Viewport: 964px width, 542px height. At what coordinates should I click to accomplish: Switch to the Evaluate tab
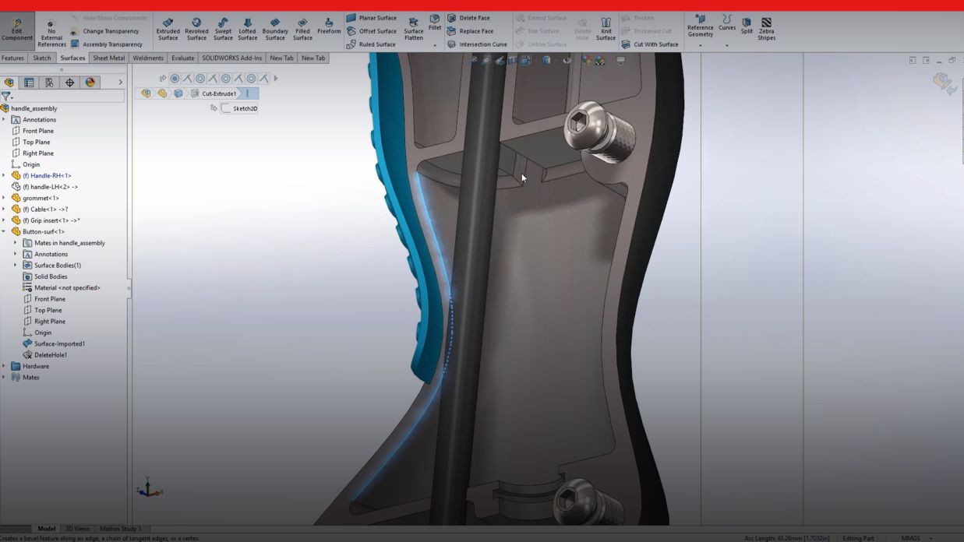click(x=183, y=58)
